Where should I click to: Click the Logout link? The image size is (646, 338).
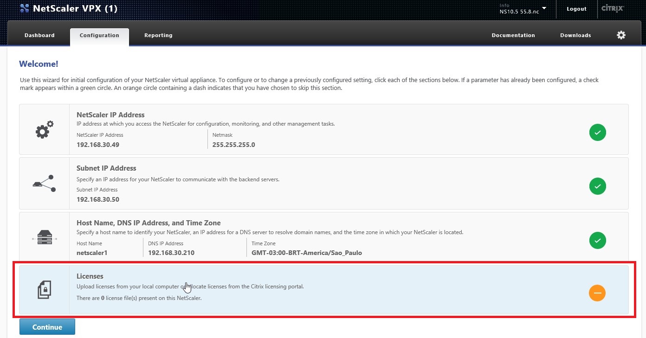click(576, 9)
